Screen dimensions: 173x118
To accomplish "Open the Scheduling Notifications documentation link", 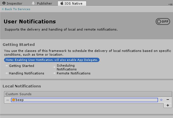I will click(x=67, y=67).
